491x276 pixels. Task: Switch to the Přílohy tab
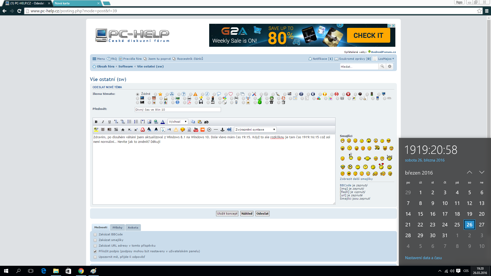[x=117, y=227]
